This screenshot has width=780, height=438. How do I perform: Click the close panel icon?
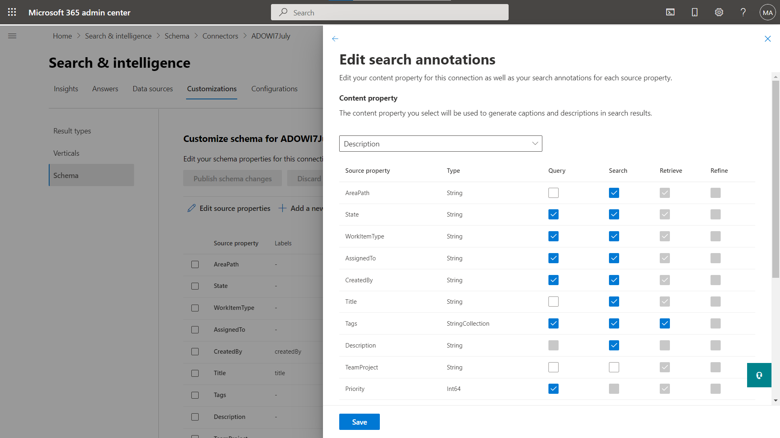(768, 39)
